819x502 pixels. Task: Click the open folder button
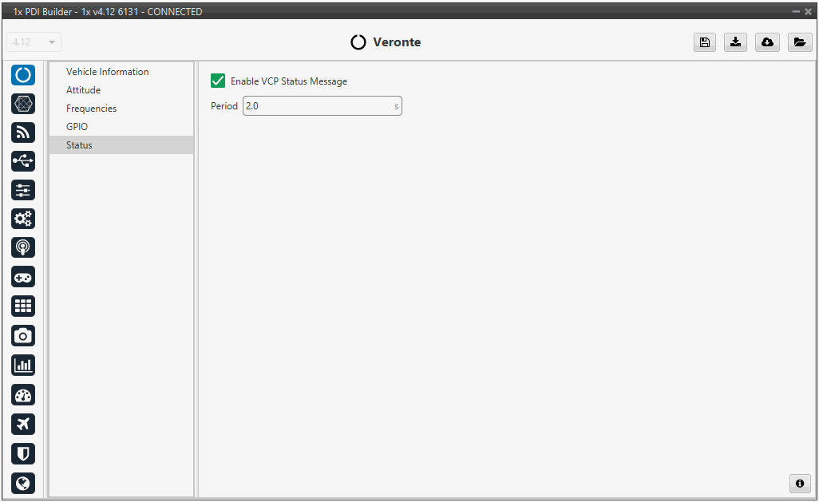coord(799,43)
